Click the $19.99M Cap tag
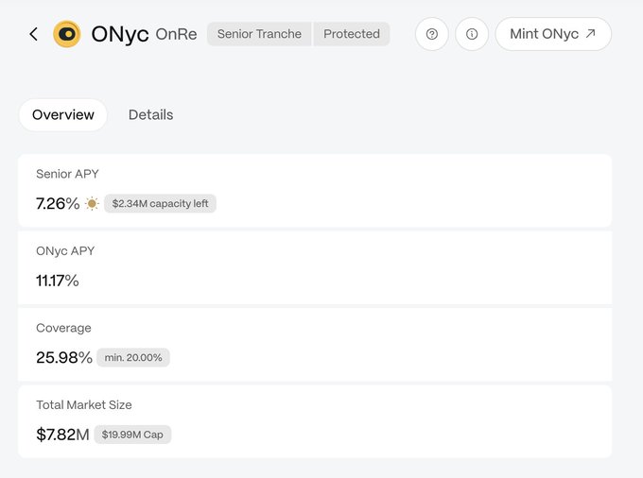Image resolution: width=643 pixels, height=478 pixels. click(x=132, y=435)
